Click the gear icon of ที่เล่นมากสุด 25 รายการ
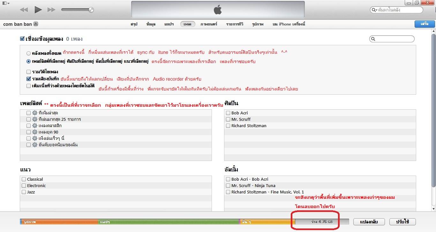 tap(35, 119)
